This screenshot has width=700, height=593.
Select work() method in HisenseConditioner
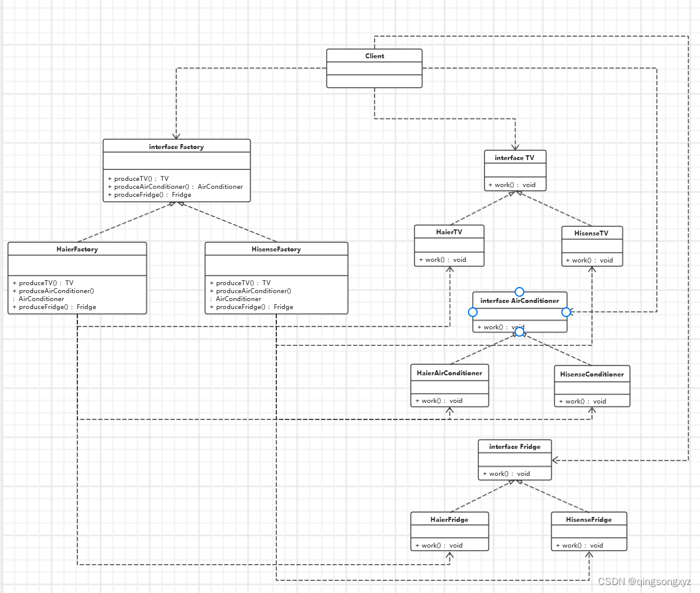pos(582,401)
